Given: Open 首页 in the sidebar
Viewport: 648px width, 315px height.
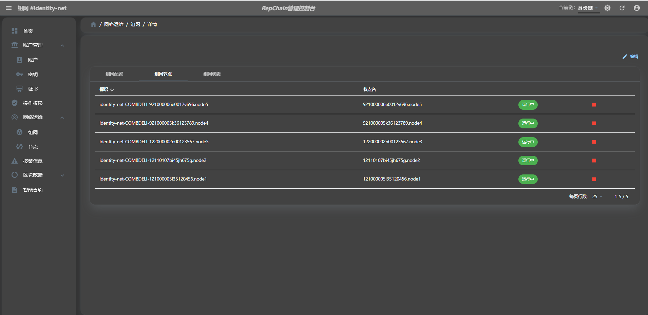Looking at the screenshot, I should 28,31.
